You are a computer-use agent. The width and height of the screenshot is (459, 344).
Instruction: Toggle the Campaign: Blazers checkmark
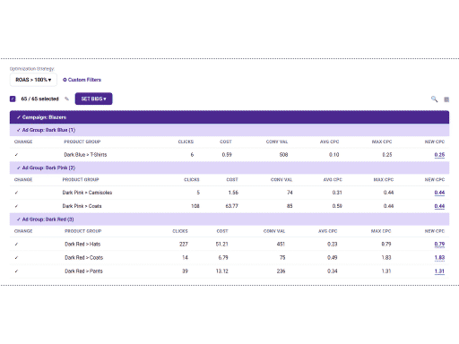coord(19,117)
